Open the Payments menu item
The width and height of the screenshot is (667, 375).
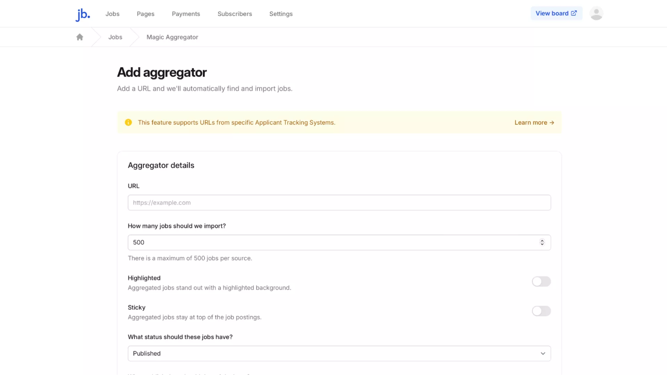pyautogui.click(x=186, y=14)
